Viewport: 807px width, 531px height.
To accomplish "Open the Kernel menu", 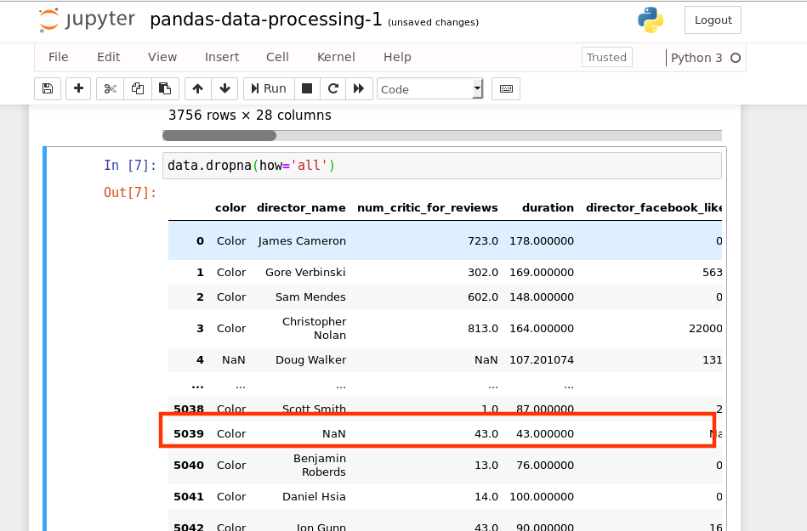I will (335, 57).
